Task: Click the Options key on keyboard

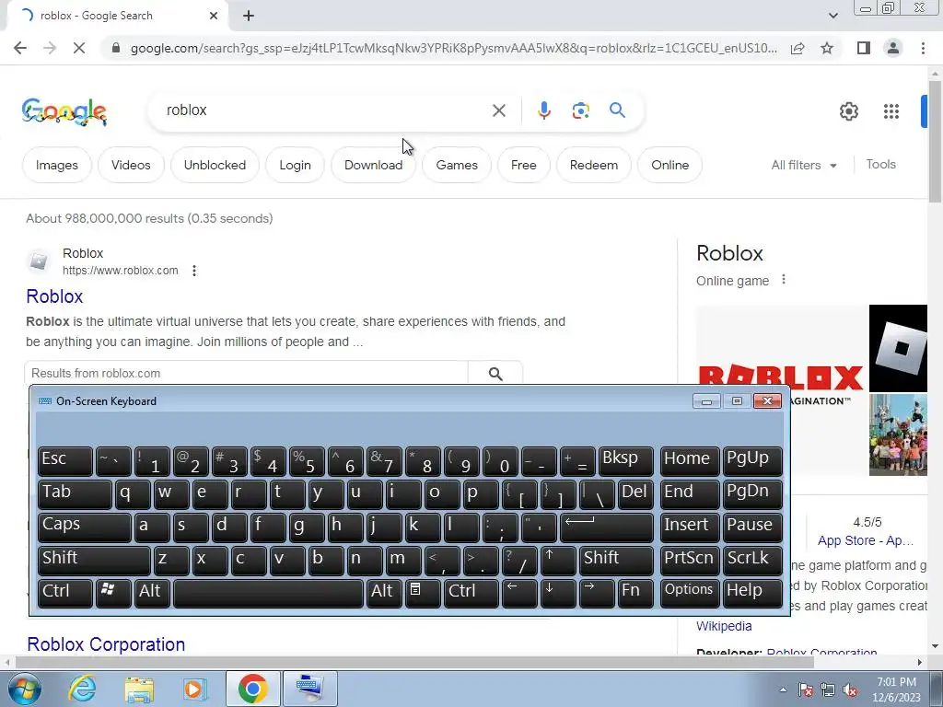Action: [690, 592]
